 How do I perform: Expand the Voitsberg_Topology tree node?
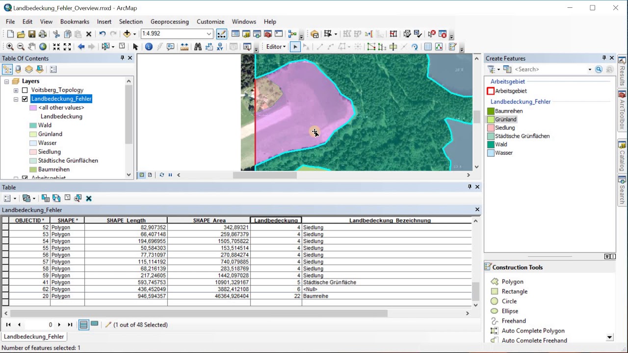[16, 90]
